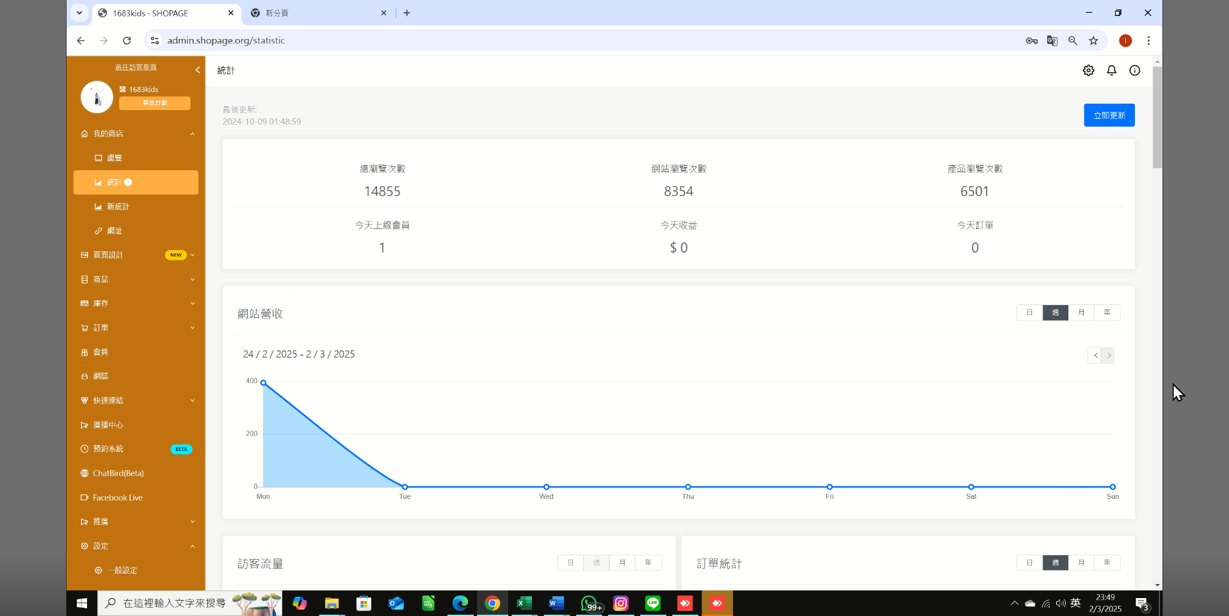
Task: Click Mon data point on revenue chart
Action: pos(263,383)
